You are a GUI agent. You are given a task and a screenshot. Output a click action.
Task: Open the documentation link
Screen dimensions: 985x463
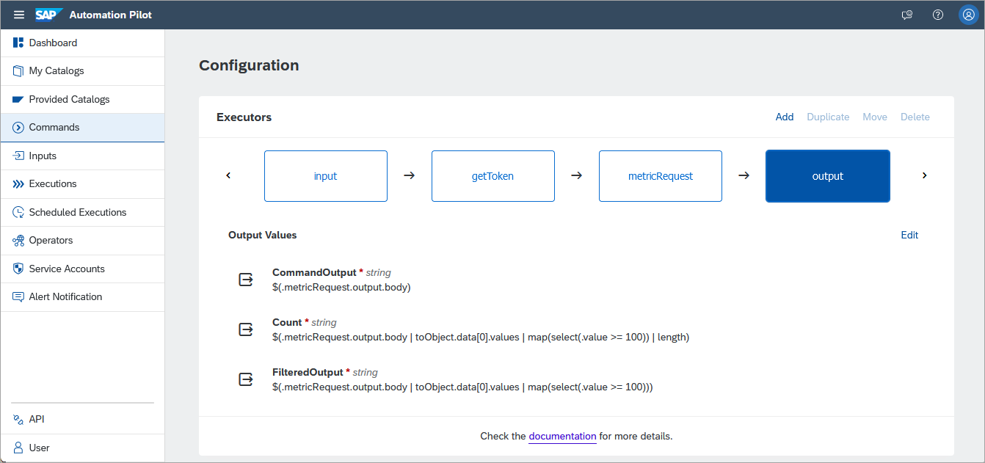click(562, 436)
